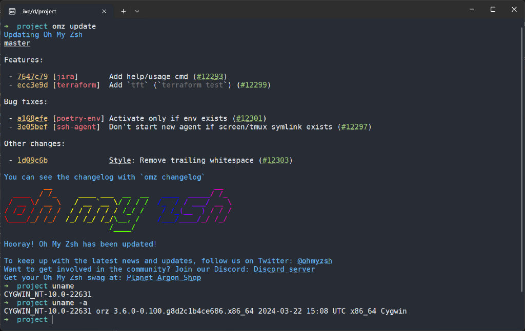Click the vertical scrollbar

click(x=522, y=160)
